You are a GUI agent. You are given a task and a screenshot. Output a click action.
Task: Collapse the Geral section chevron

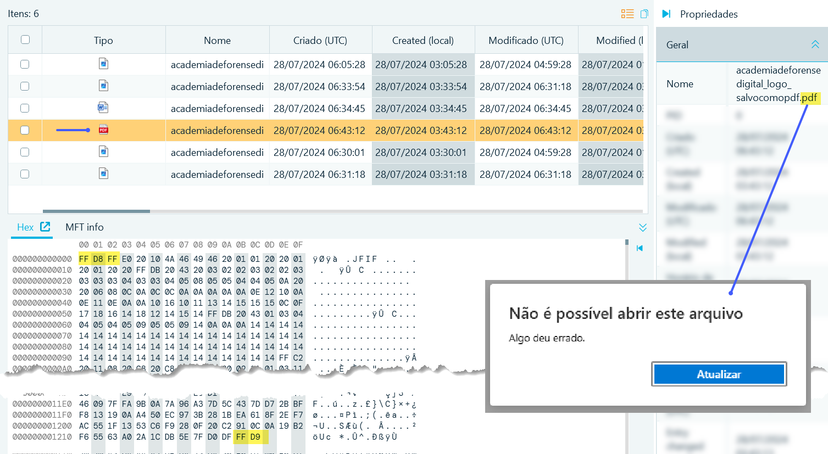(x=815, y=44)
